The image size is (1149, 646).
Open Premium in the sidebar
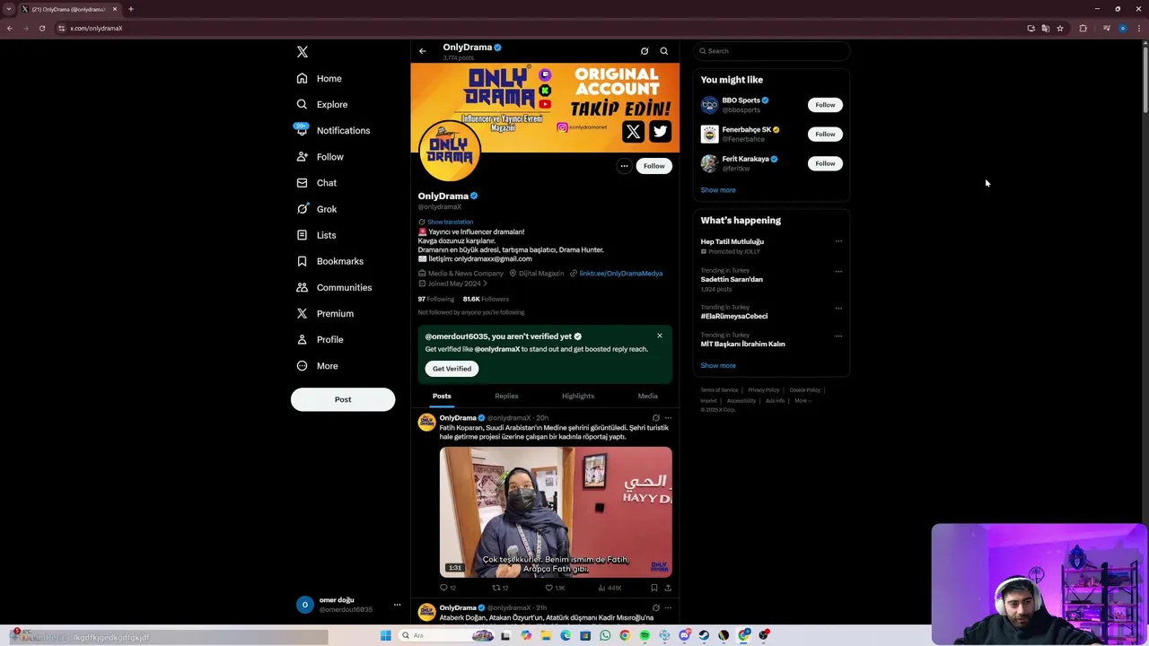click(325, 313)
